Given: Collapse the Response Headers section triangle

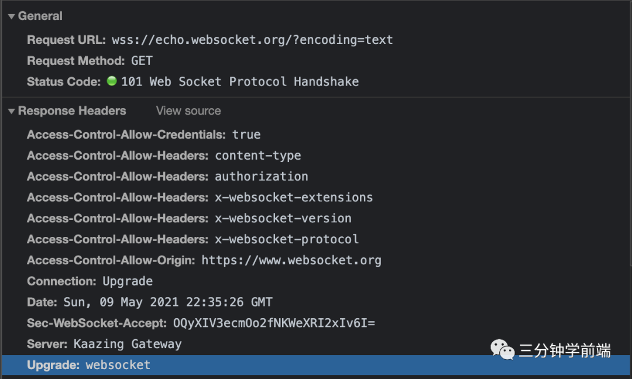Looking at the screenshot, I should (x=11, y=111).
